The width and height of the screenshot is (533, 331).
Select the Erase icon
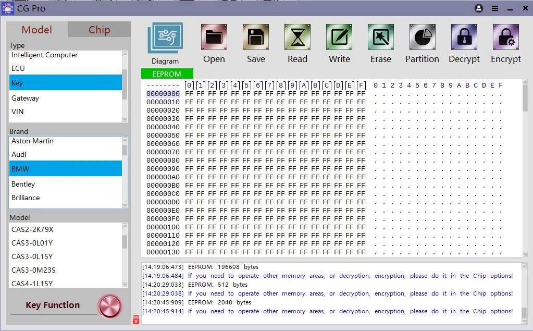tap(381, 37)
